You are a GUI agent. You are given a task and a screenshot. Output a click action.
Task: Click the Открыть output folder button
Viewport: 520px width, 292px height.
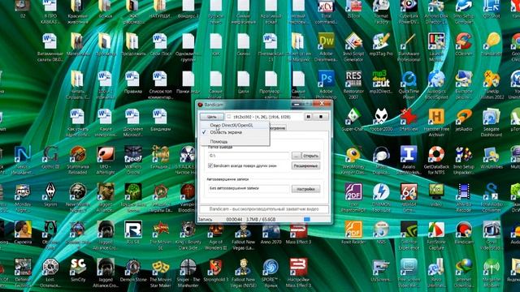(x=311, y=156)
